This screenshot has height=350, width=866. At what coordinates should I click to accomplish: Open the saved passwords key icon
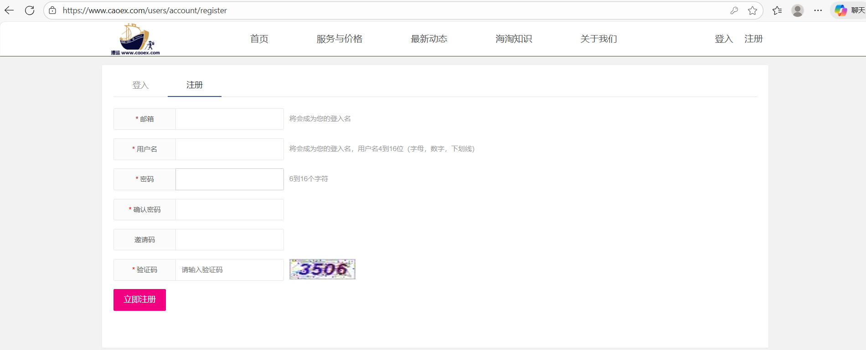734,10
